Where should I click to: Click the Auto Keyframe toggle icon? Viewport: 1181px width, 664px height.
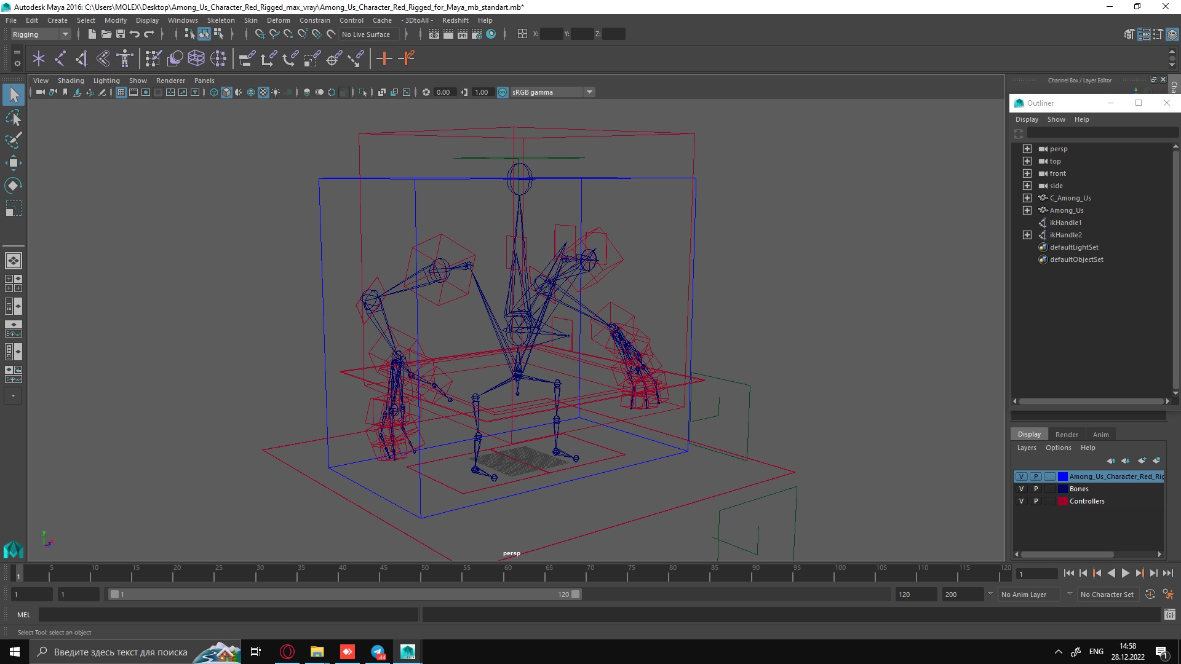click(1150, 595)
